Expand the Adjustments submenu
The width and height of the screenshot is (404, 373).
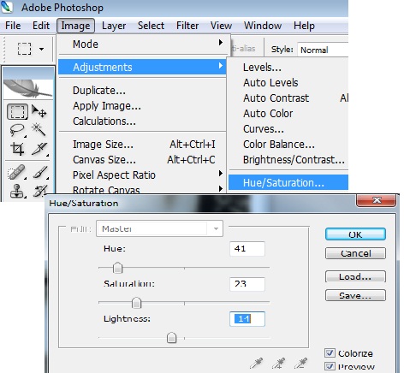coord(142,67)
